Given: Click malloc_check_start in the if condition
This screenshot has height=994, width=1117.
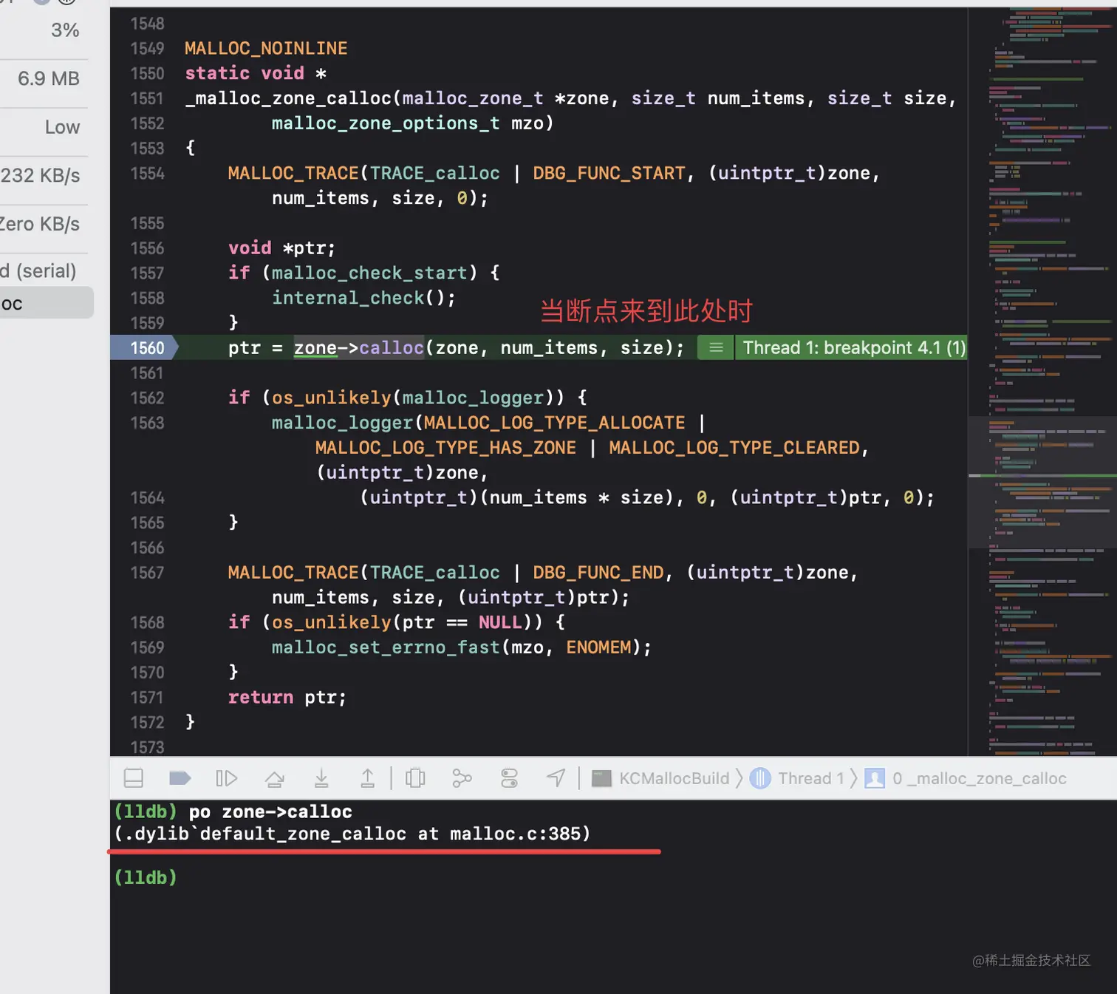Looking at the screenshot, I should coord(369,273).
